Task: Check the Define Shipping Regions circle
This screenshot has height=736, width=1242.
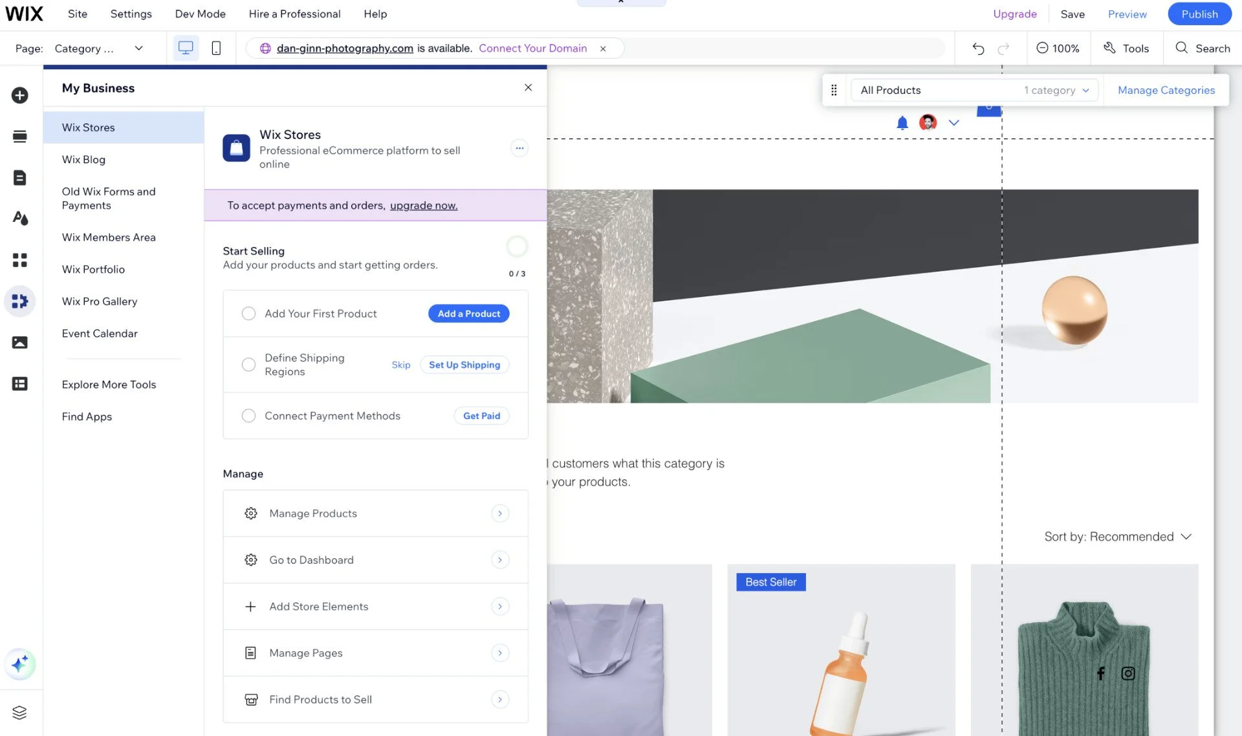Action: [248, 365]
